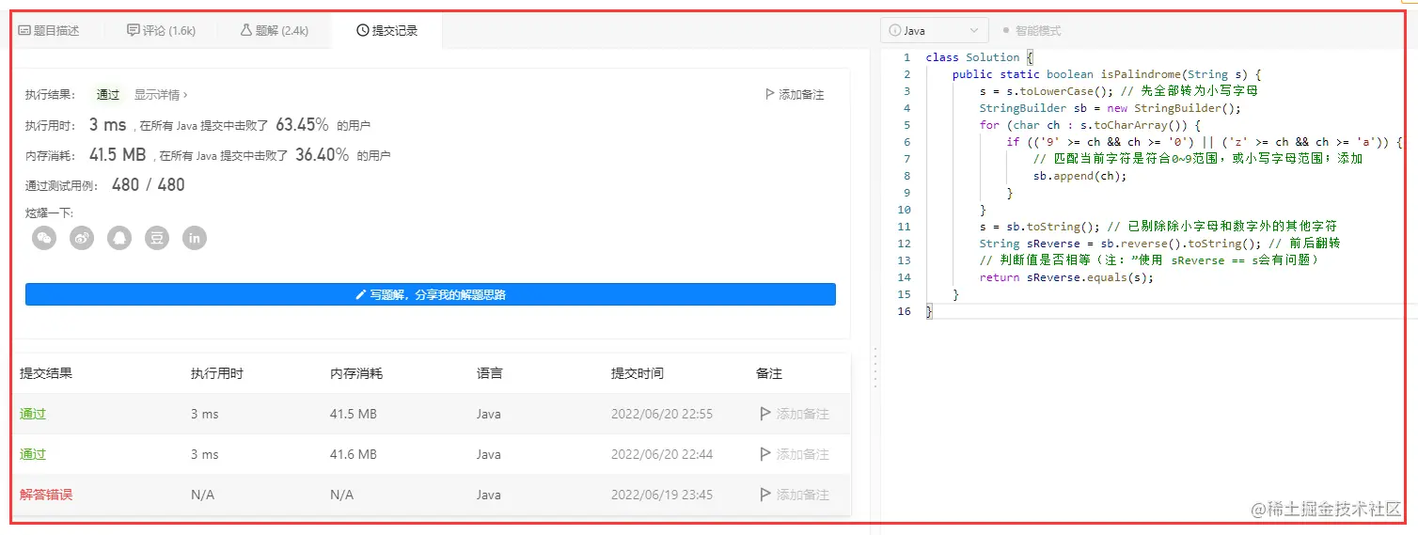The width and height of the screenshot is (1418, 535).
Task: Click the 63.45% runtime percentile
Action: (x=302, y=124)
